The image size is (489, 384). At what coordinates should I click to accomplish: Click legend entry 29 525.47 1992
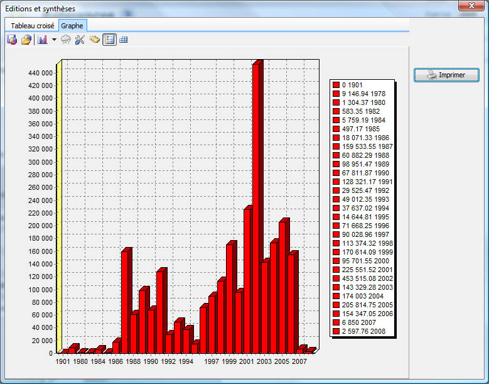coord(361,190)
